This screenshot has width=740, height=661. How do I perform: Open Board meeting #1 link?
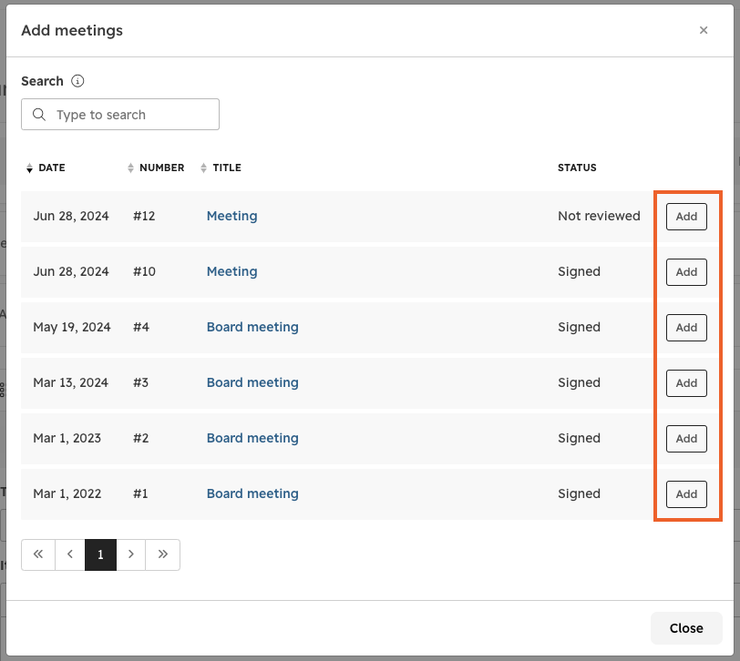pyautogui.click(x=252, y=493)
